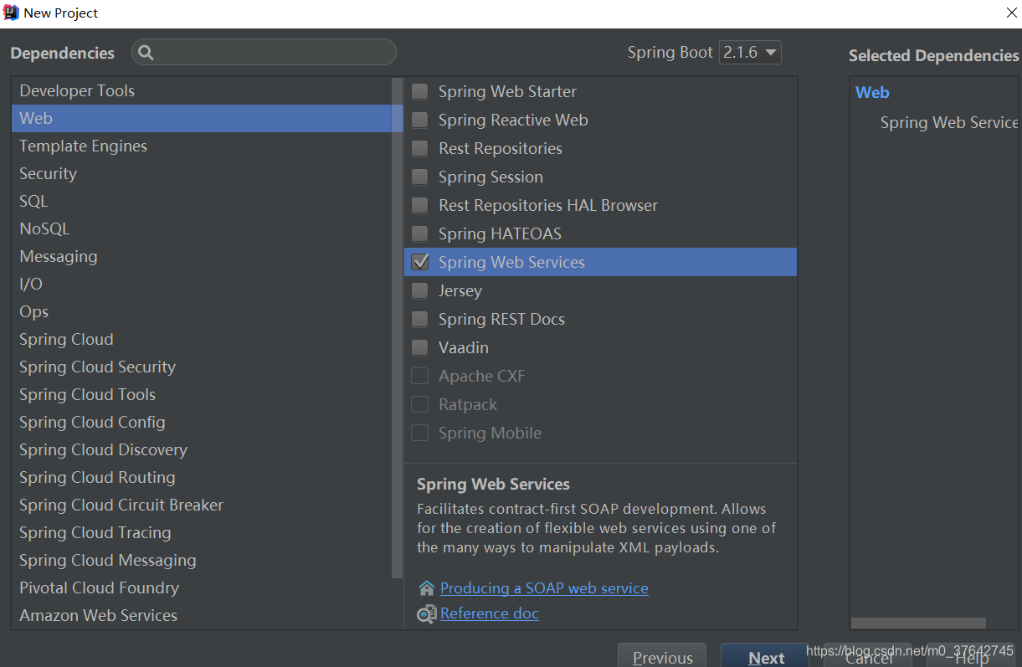Open the Spring Boot version dropdown
The height and width of the screenshot is (667, 1022).
pyautogui.click(x=750, y=52)
